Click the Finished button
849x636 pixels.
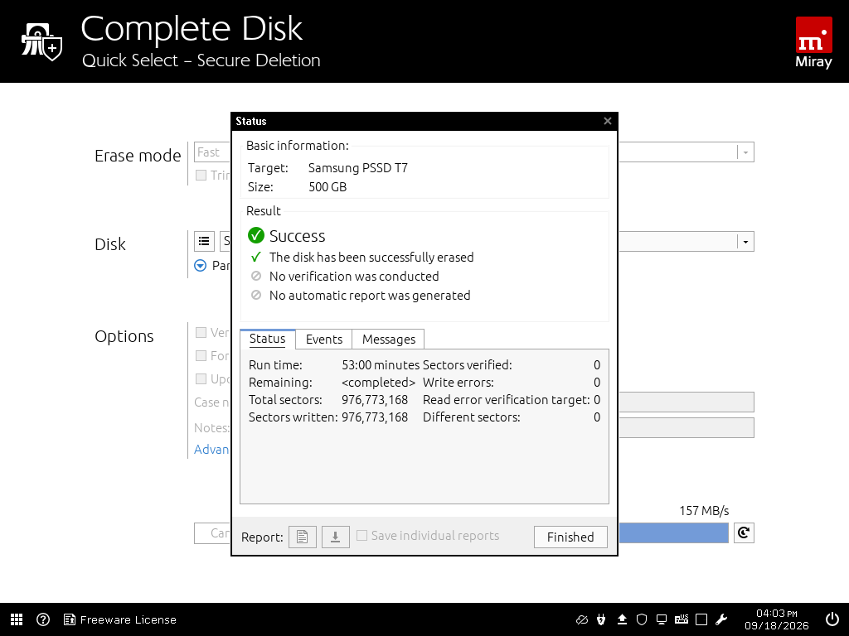tap(570, 537)
